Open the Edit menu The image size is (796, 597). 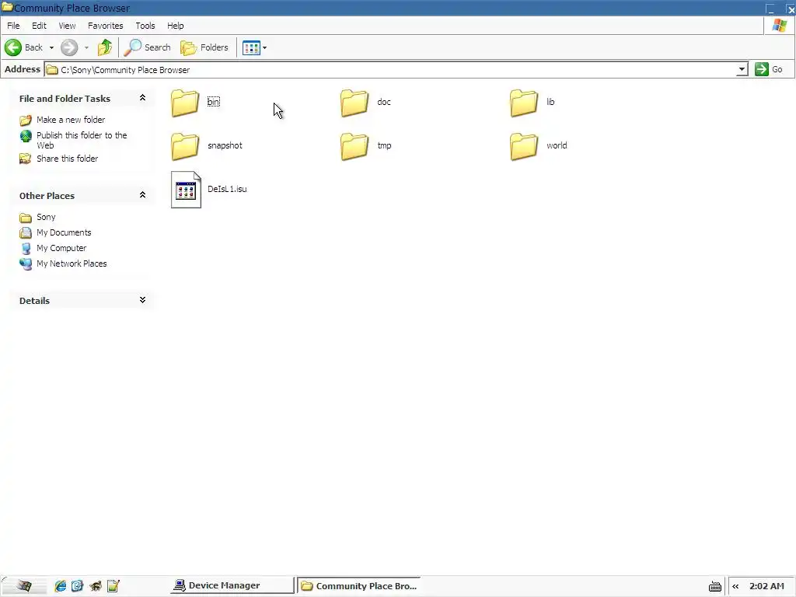click(39, 26)
